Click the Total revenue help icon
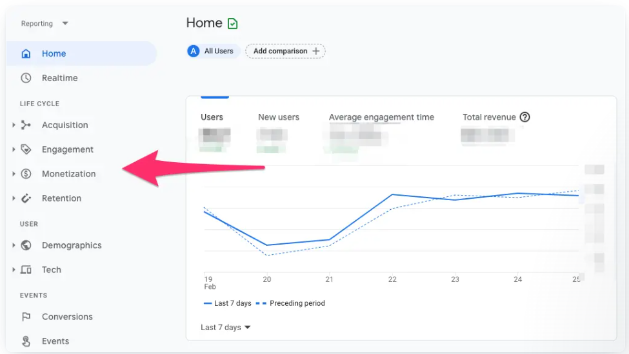The height and width of the screenshot is (354, 629). point(524,117)
